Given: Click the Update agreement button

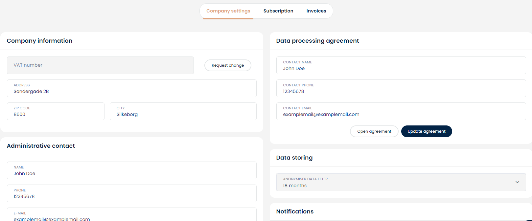Looking at the screenshot, I should click(426, 131).
